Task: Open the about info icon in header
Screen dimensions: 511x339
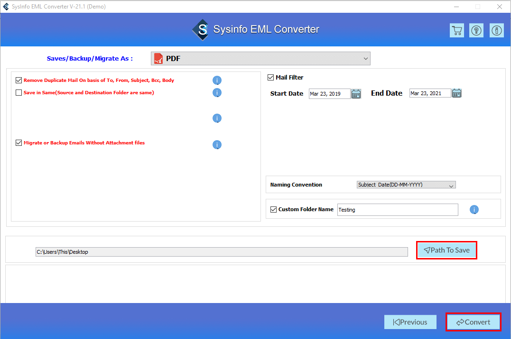Action: pyautogui.click(x=496, y=31)
